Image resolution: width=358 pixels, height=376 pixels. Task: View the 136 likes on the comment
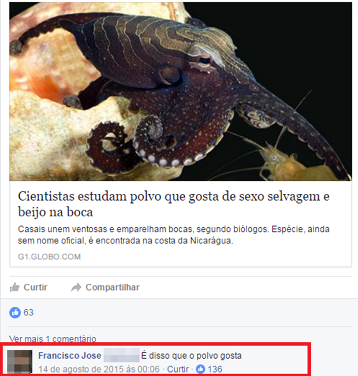pos(215,369)
